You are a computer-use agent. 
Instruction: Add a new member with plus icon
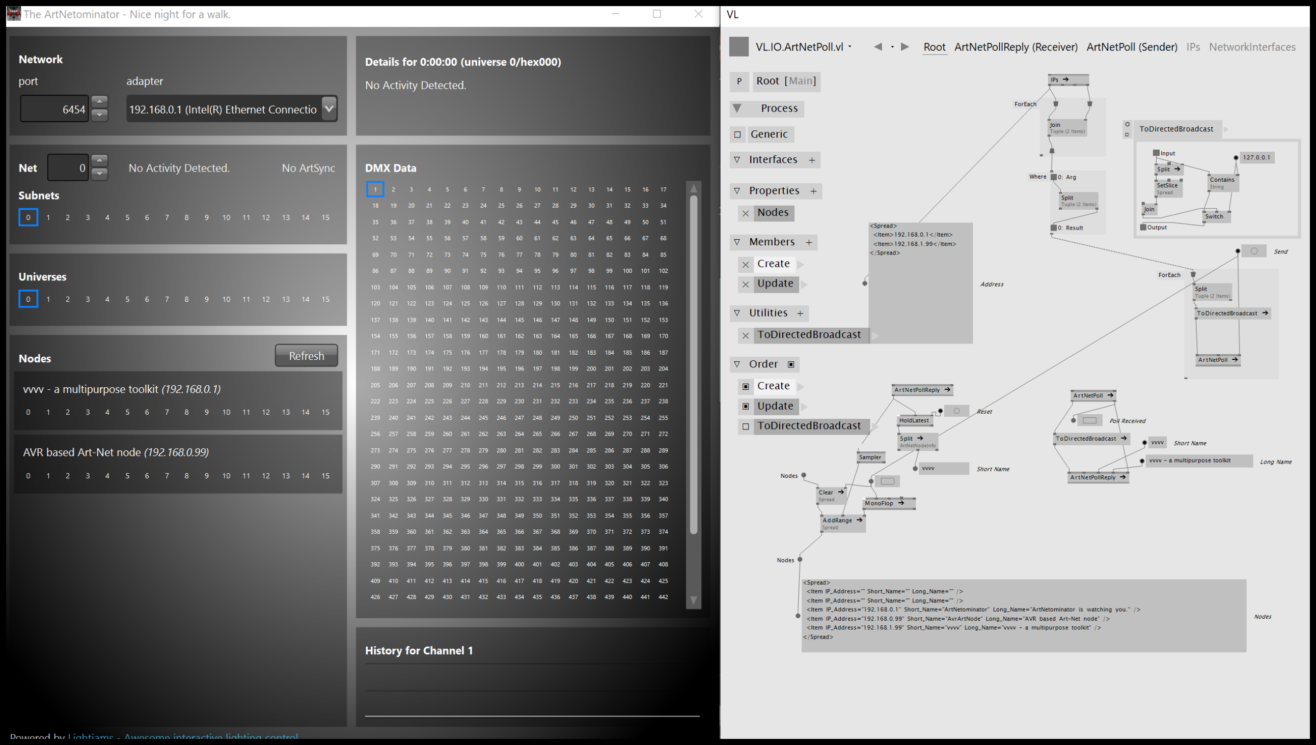[809, 242]
